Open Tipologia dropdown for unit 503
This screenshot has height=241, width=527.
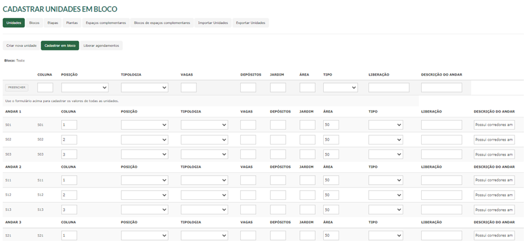point(204,154)
